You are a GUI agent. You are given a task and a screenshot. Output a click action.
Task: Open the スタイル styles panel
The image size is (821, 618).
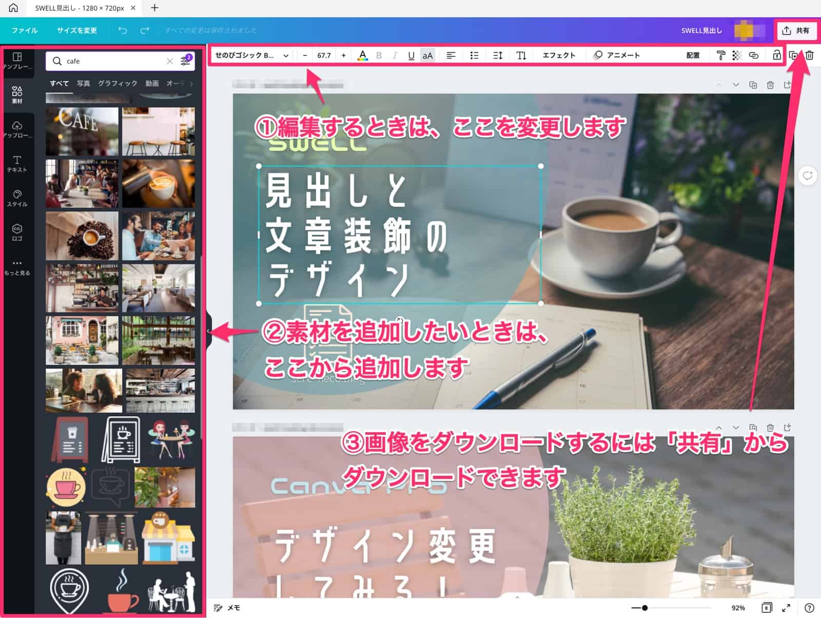tap(17, 198)
